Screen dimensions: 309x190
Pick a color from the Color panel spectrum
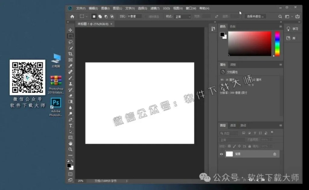[249, 44]
